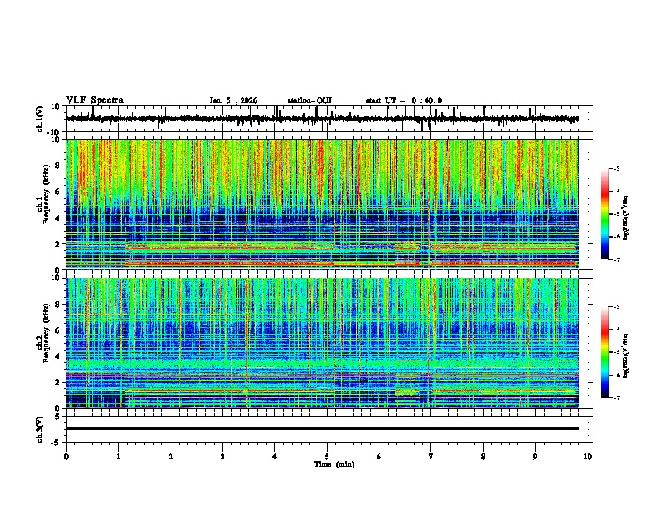Click time axis tick label "1"
This screenshot has height=512, width=662.
[x=118, y=457]
